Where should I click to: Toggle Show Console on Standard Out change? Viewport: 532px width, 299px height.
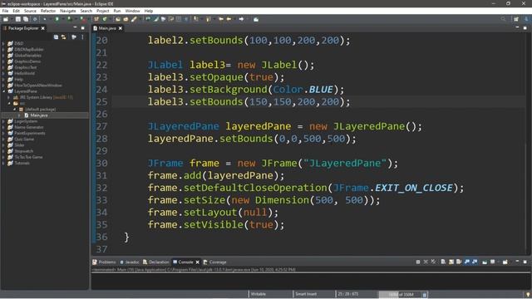tap(467, 262)
